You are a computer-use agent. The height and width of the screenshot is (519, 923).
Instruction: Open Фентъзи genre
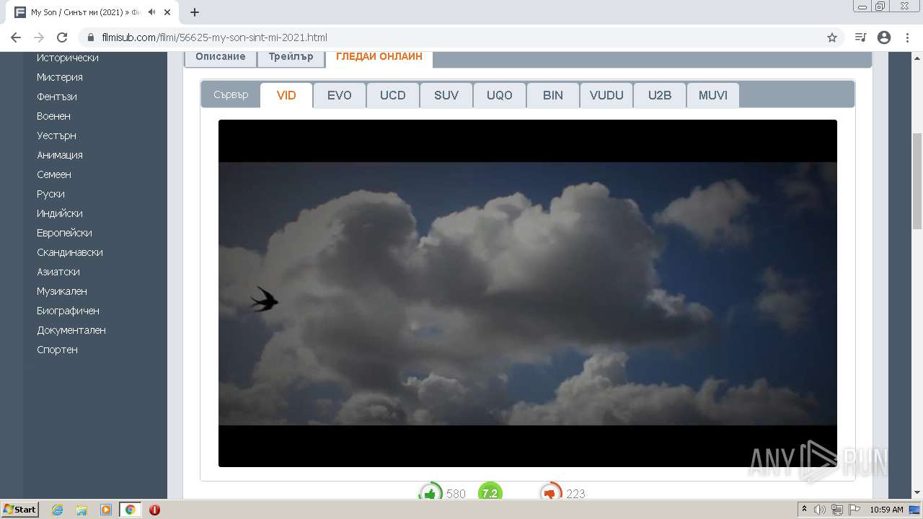57,97
